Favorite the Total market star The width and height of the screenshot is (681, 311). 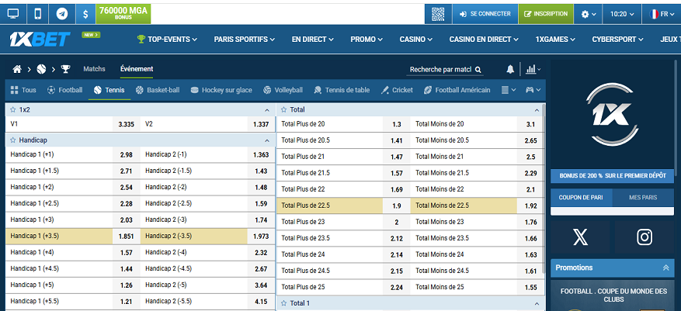[284, 109]
